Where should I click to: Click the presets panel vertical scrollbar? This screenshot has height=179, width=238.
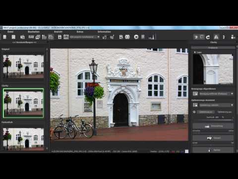(47, 99)
